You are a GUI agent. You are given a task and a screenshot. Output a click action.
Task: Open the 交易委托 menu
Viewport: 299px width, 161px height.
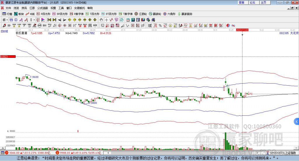[79, 8]
